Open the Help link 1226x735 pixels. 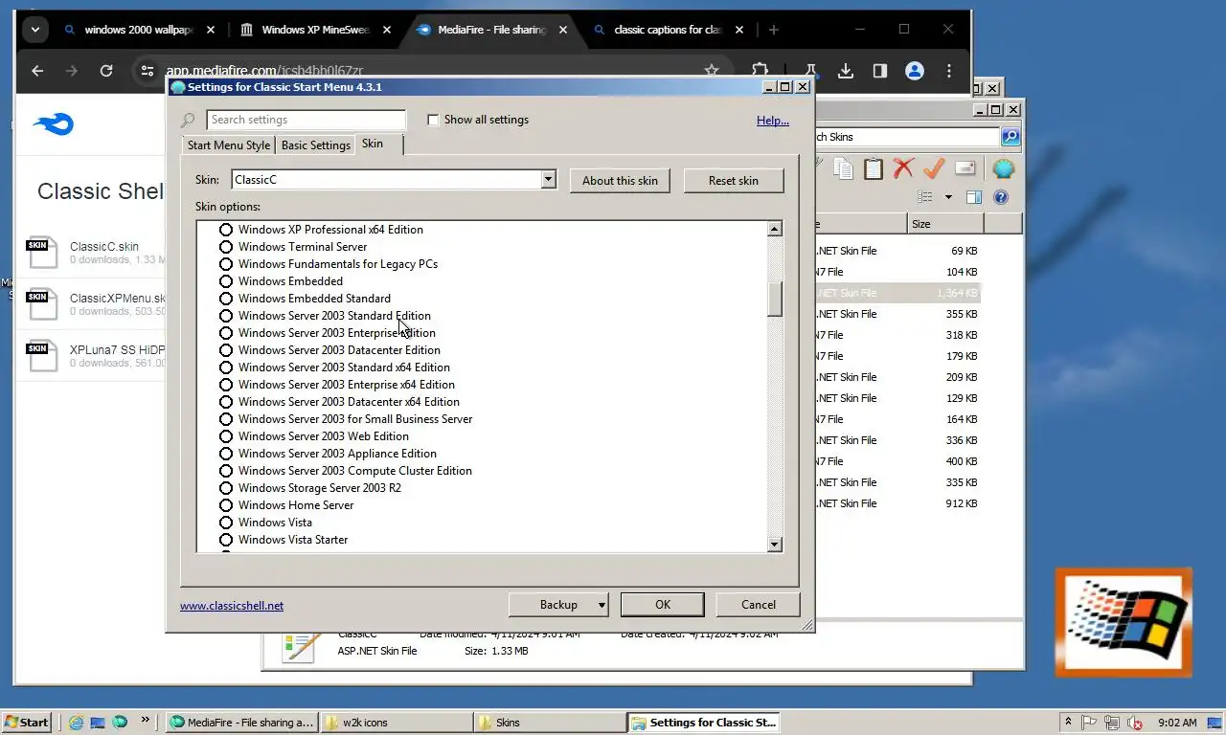[x=773, y=121]
